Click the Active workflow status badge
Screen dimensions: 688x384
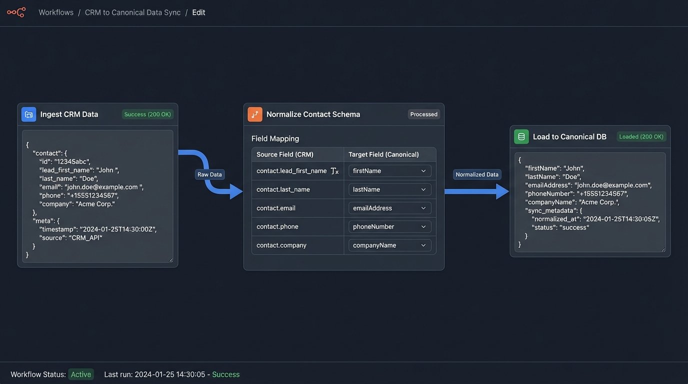(81, 374)
